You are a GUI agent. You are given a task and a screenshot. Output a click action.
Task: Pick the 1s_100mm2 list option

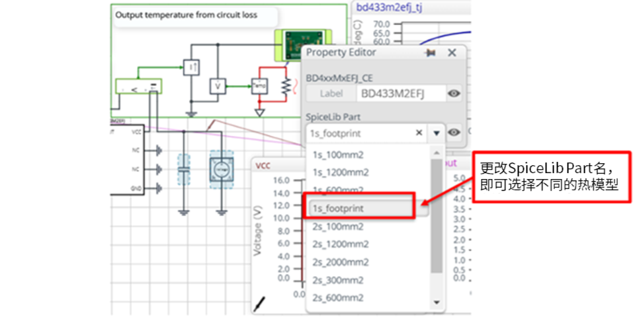[x=337, y=155]
